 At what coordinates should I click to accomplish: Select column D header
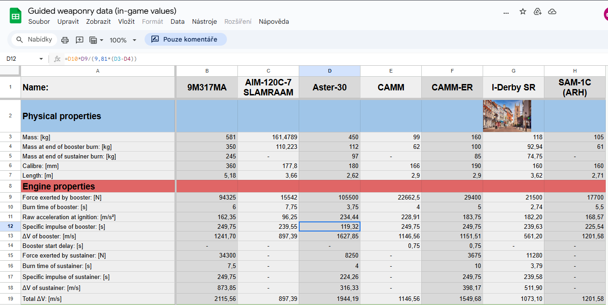click(329, 71)
